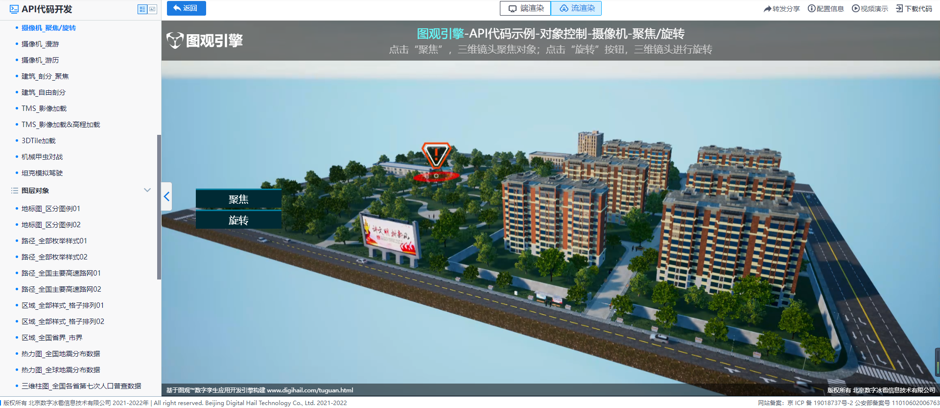
Task: Open TMS_影像加载&高程加载 example
Action: [61, 125]
